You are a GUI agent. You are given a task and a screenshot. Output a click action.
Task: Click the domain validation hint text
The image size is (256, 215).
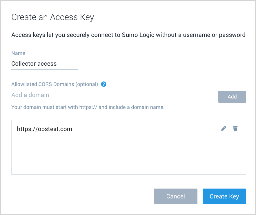(x=88, y=107)
